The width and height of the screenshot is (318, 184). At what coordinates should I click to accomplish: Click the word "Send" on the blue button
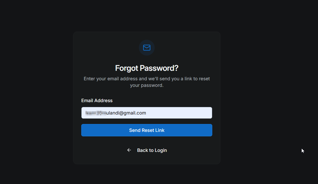coord(135,130)
